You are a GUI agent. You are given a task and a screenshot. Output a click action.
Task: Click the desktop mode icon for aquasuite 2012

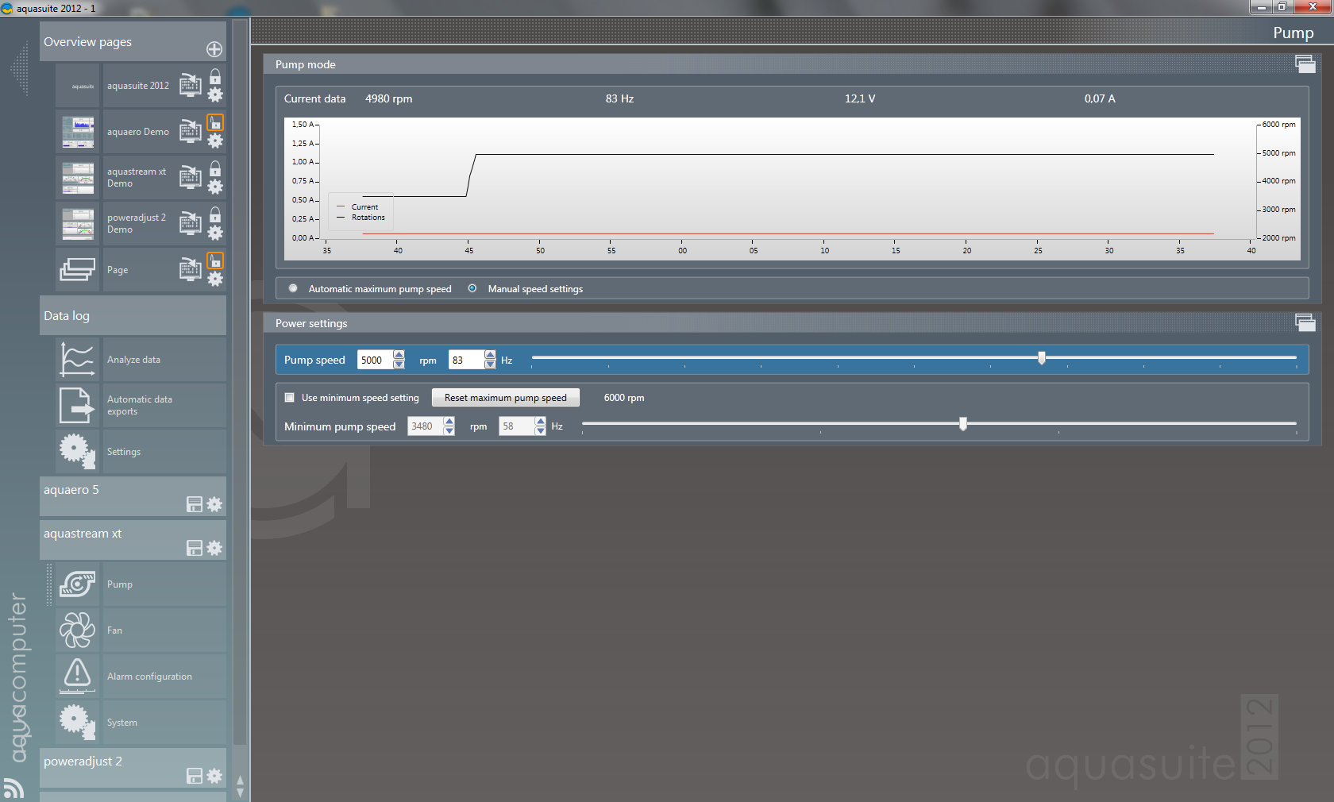pyautogui.click(x=191, y=85)
